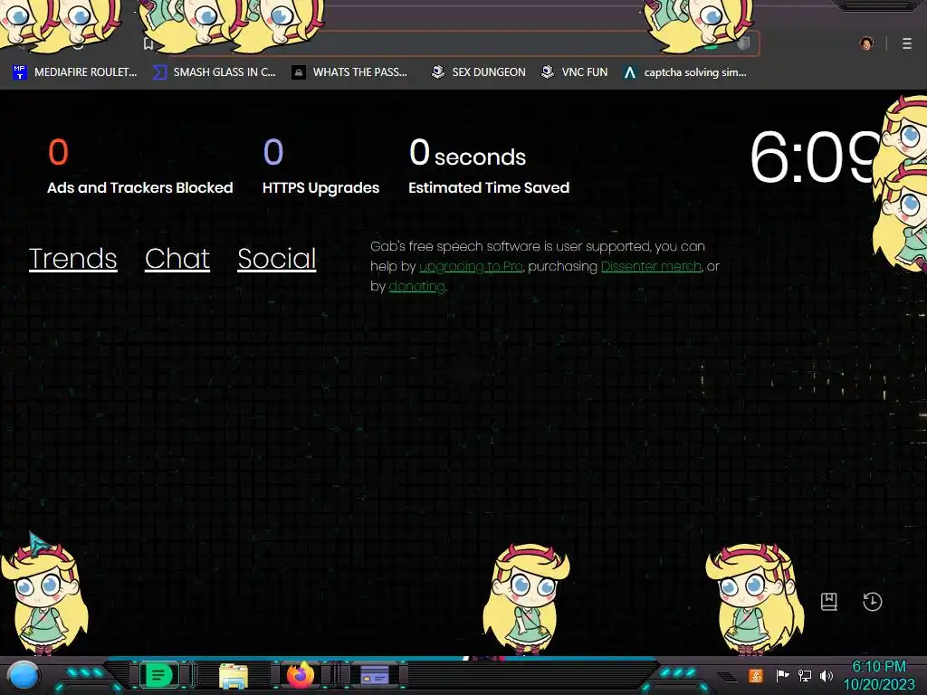Open the green chat app on taskbar

pos(158,675)
